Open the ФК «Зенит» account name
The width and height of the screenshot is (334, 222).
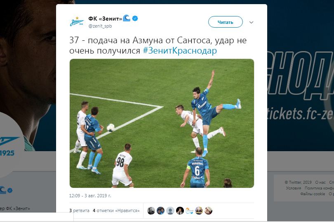click(x=105, y=19)
